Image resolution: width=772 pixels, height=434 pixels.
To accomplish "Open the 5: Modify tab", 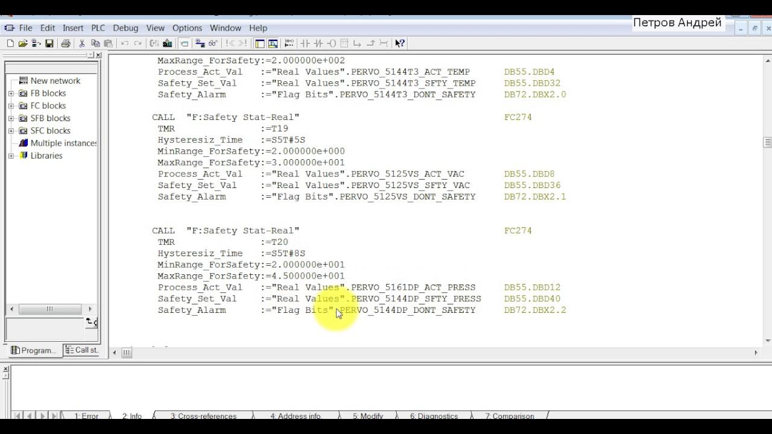I will (368, 416).
